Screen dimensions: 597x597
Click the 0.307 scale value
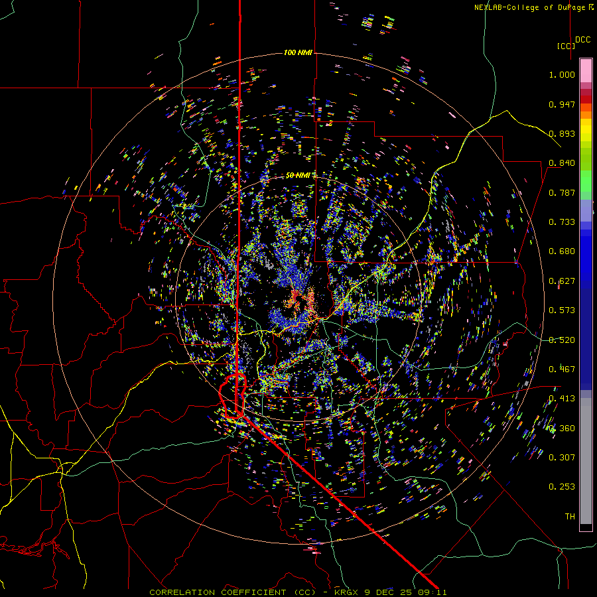562,458
